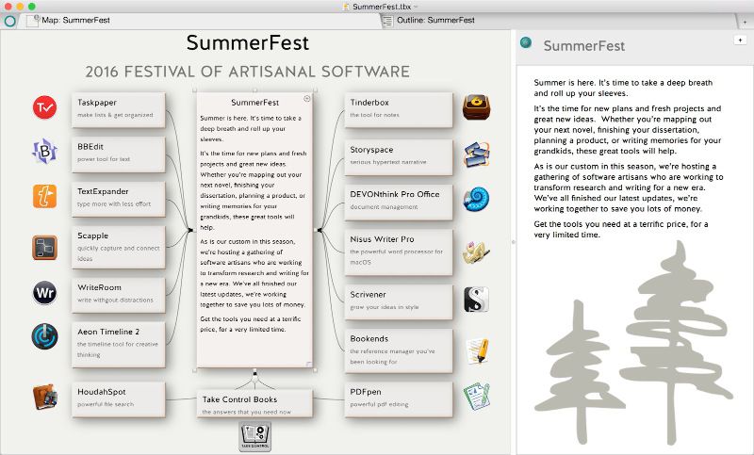Click the red Taskpaper app icon
Image resolution: width=754 pixels, height=455 pixels.
[43, 107]
